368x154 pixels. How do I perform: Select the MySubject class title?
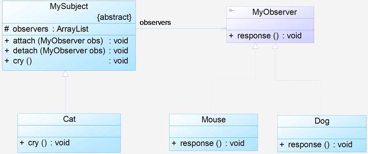point(69,6)
